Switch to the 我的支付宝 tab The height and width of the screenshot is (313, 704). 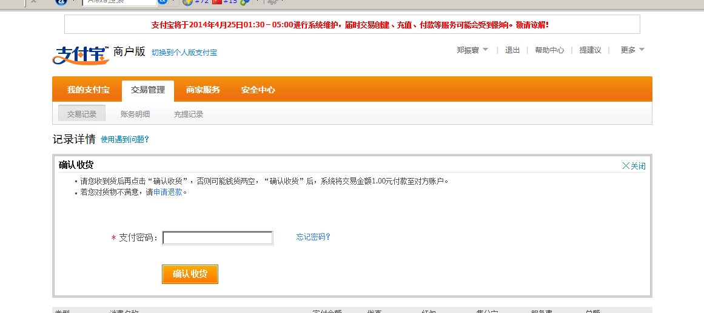click(x=89, y=90)
